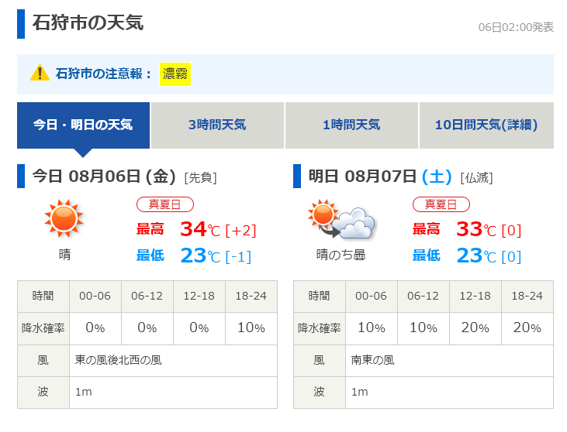Click today's wind forecast 東の風後北西の風

click(x=119, y=360)
